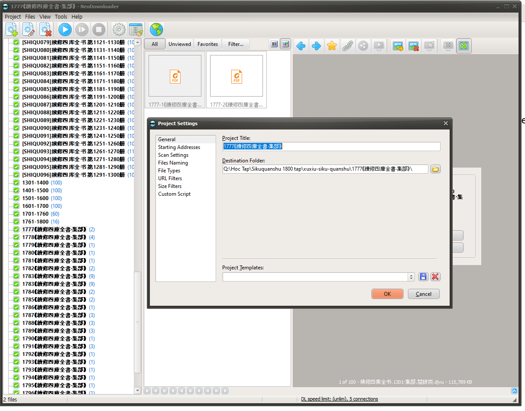Click the gold star favorite icon
The width and height of the screenshot is (525, 411).
[332, 46]
